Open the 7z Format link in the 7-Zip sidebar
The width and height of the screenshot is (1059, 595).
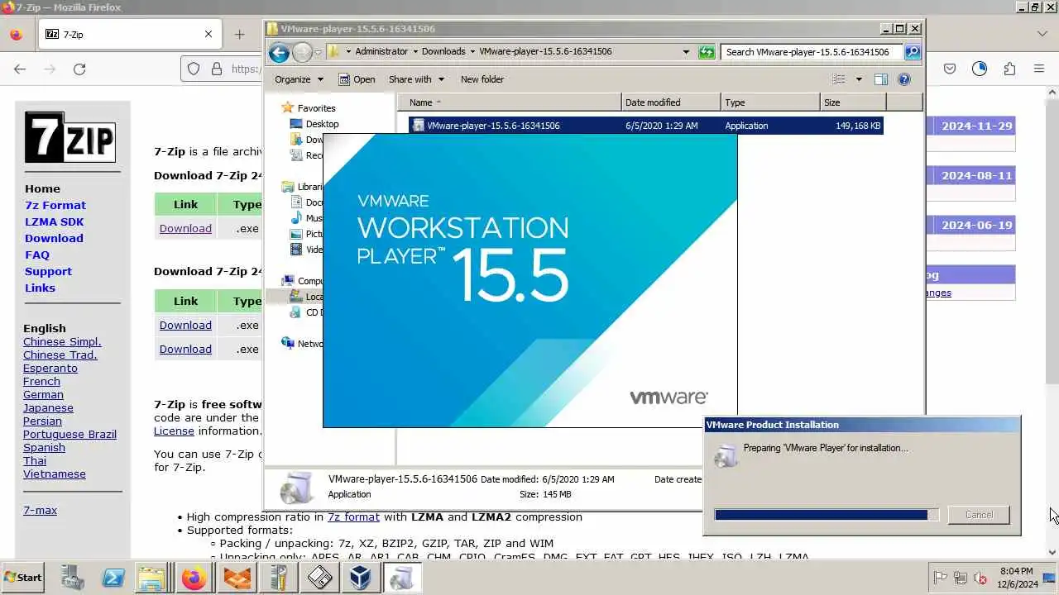(x=55, y=205)
